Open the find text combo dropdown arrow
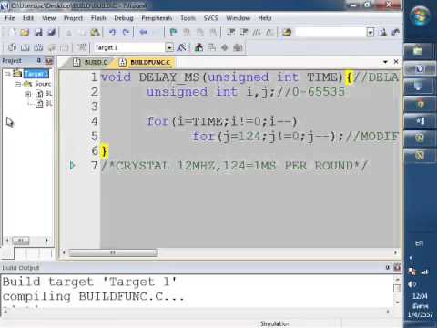The height and width of the screenshot is (328, 437). (x=371, y=32)
